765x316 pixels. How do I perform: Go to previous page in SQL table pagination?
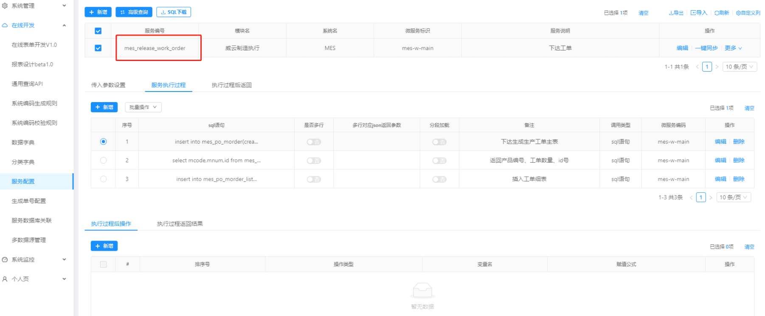(691, 197)
